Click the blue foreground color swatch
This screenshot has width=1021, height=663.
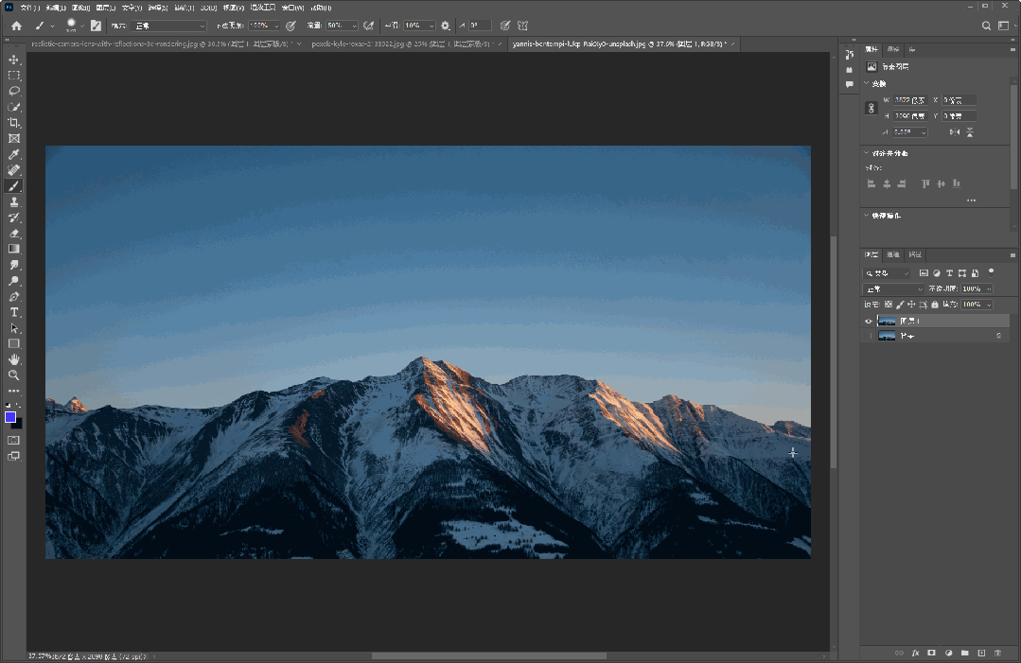[x=10, y=417]
